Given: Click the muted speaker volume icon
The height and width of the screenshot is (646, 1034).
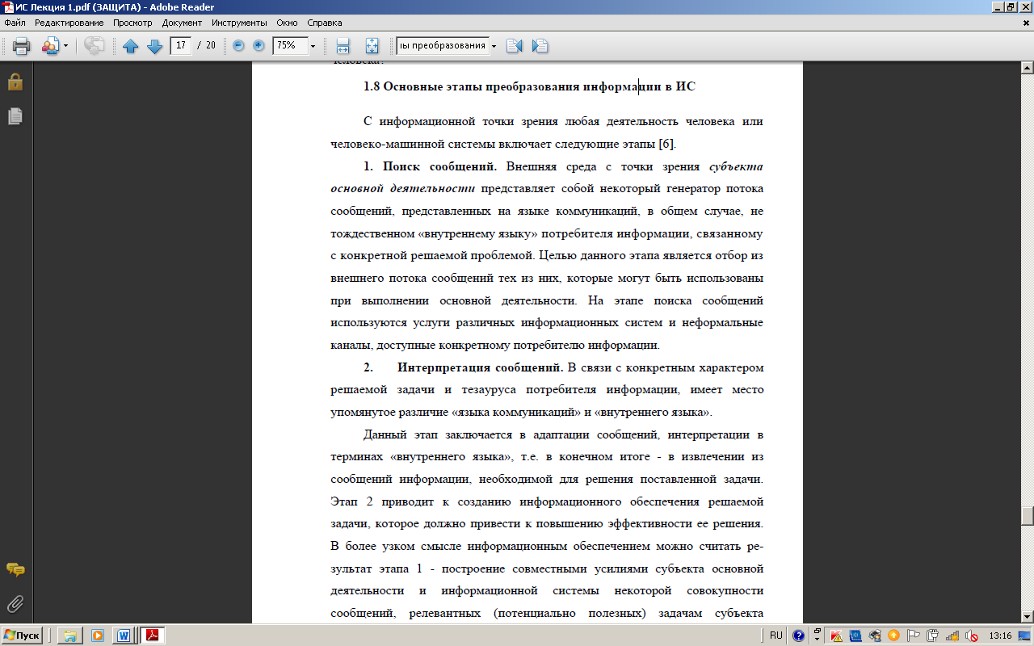Looking at the screenshot, I should coord(972,636).
